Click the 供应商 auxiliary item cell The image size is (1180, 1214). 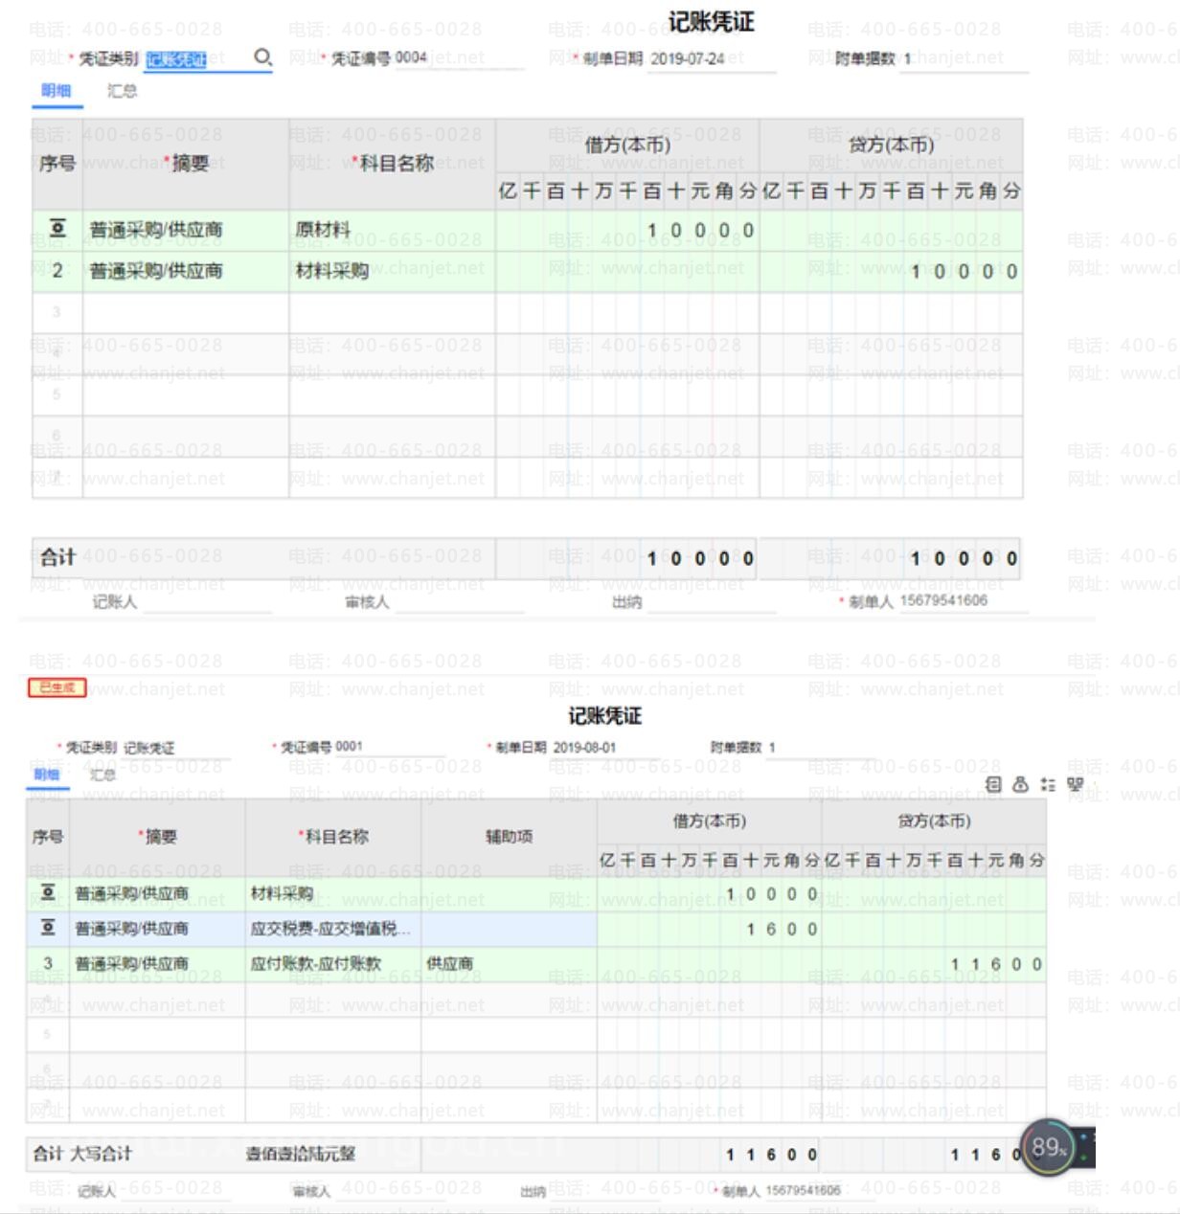pyautogui.click(x=509, y=964)
